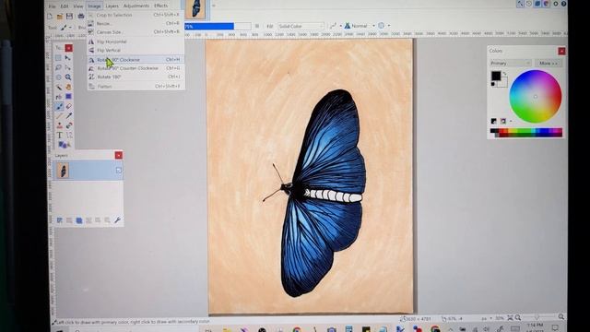Select the Move Selected Pixels tool
The height and width of the screenshot is (332, 590).
click(68, 57)
